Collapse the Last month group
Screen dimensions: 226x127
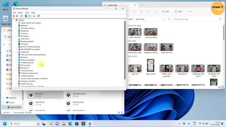pos(127,56)
